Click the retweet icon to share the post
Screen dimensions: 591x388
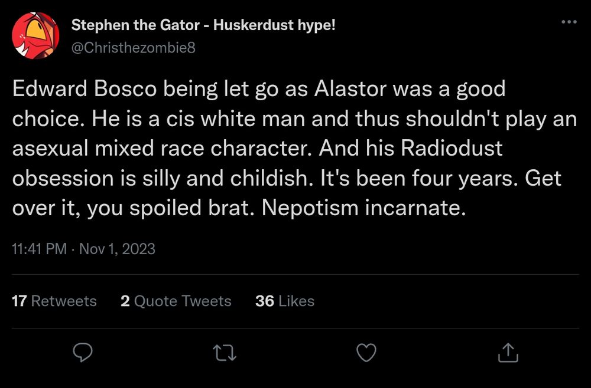pyautogui.click(x=226, y=352)
